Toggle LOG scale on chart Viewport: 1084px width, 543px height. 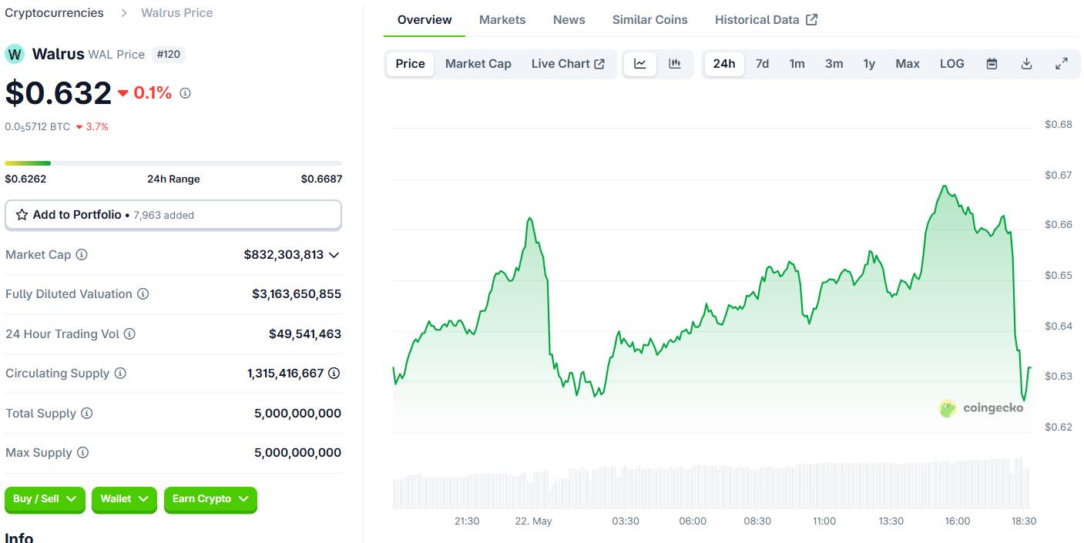(952, 64)
